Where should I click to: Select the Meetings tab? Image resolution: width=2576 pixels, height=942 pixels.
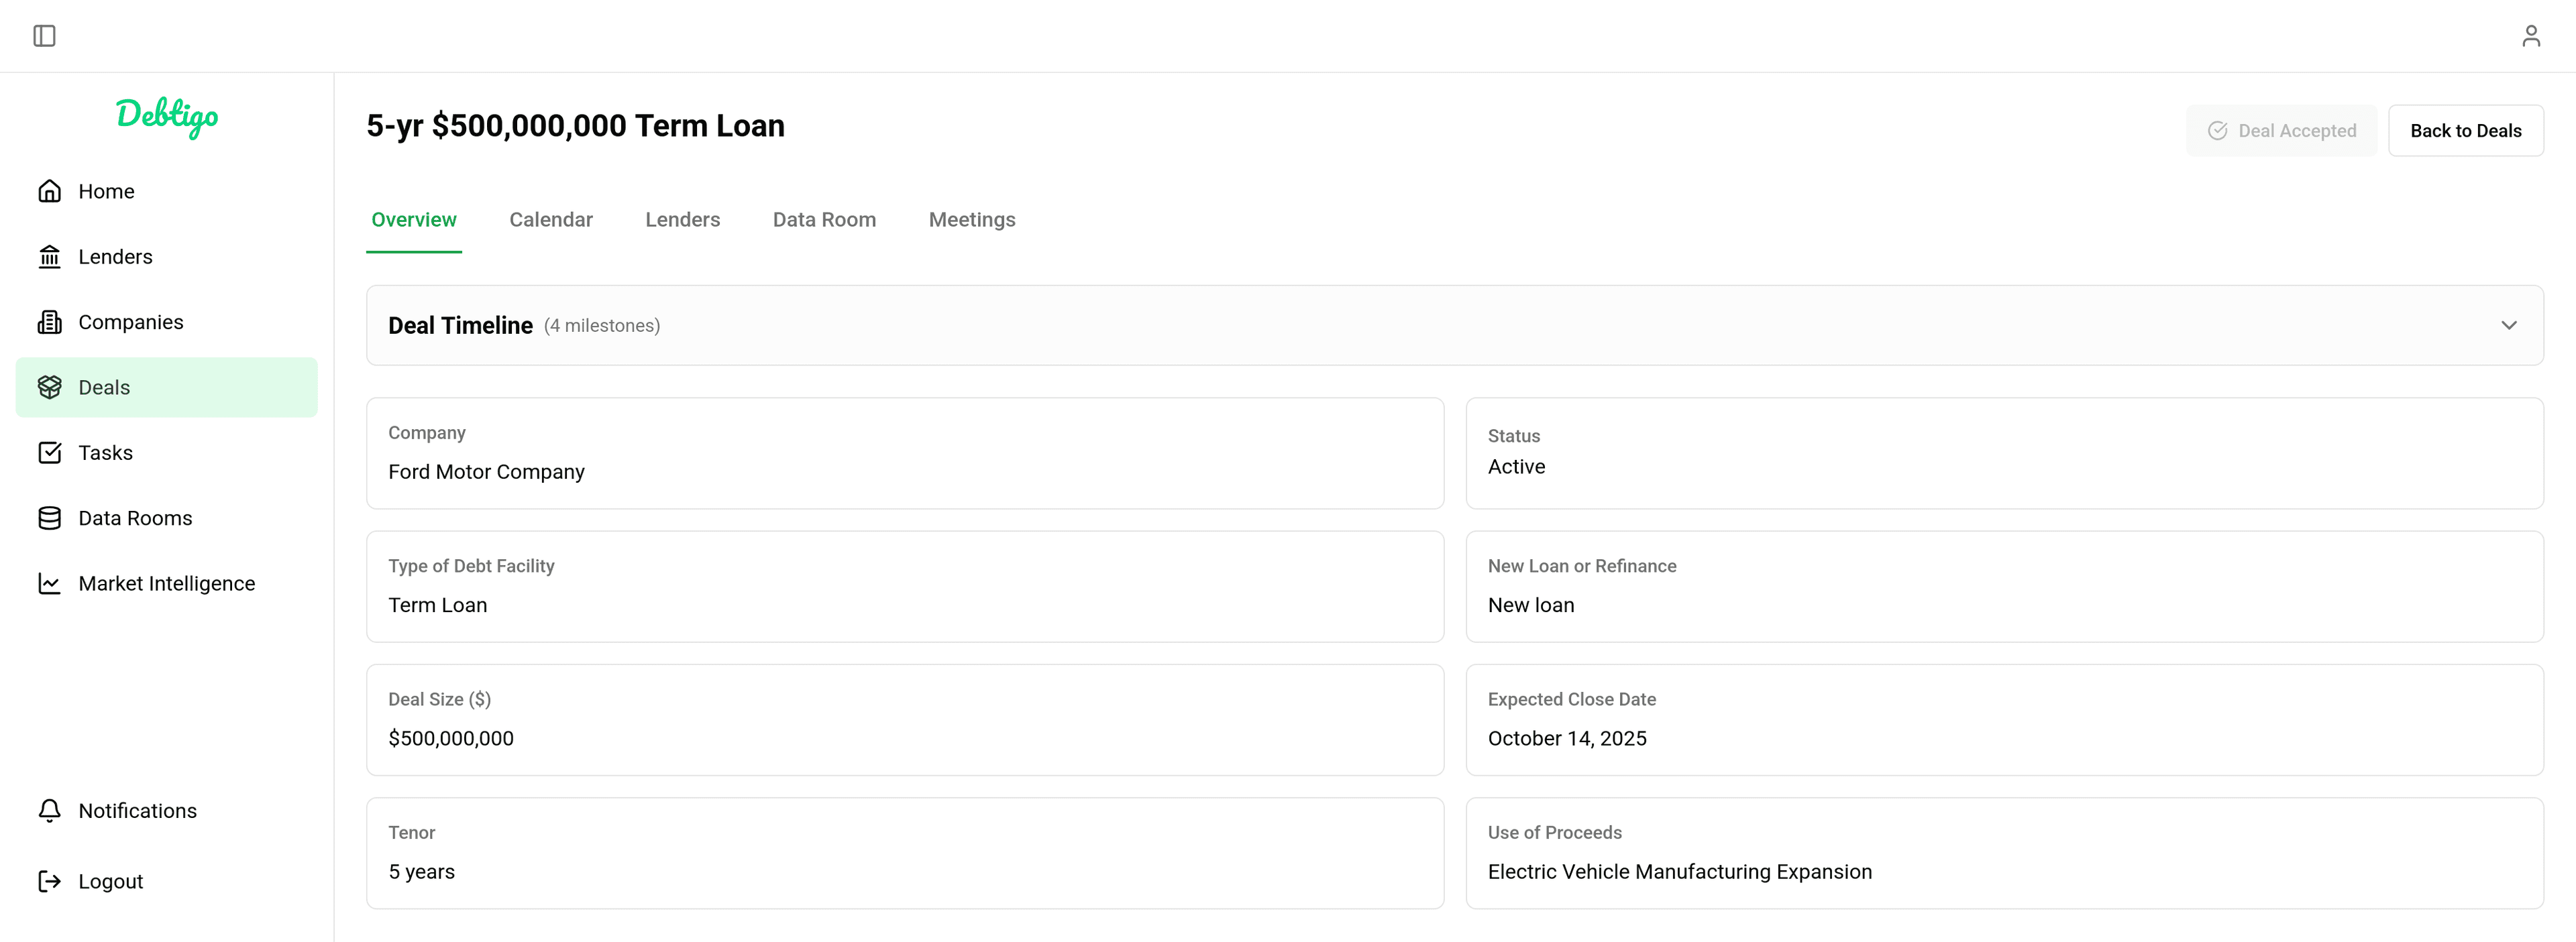[971, 220]
